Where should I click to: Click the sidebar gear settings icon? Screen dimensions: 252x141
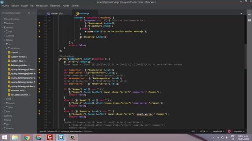tap(29, 13)
